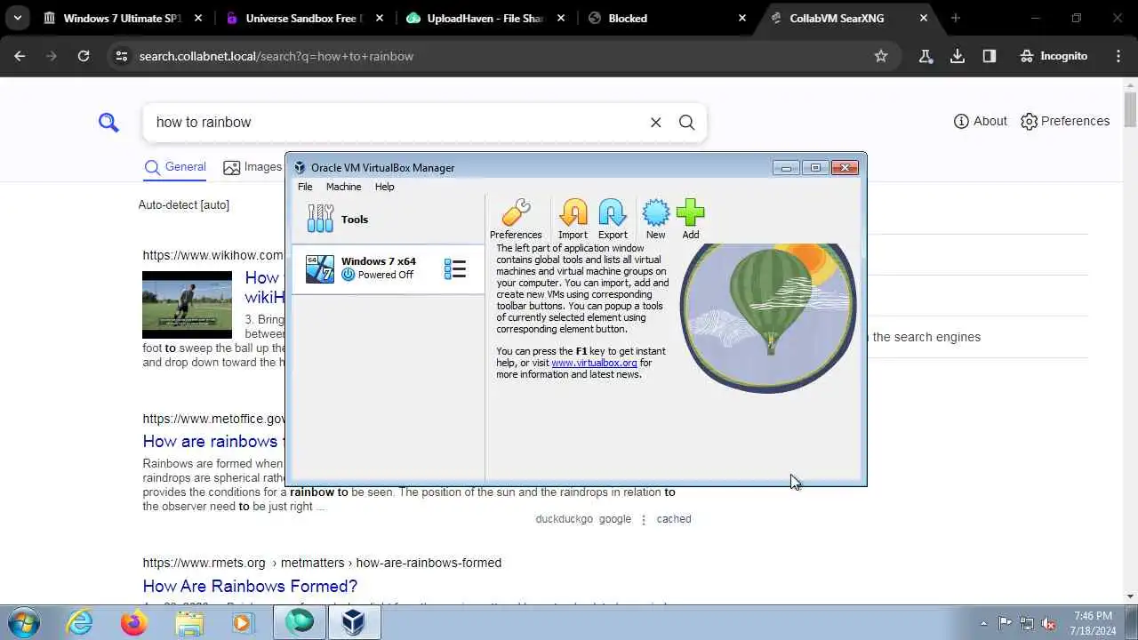Open VirtualBox Preferences toolbar icon
The image size is (1138, 640).
coord(516,219)
